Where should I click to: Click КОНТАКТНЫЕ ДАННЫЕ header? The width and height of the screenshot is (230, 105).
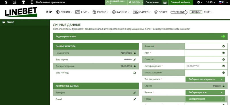click(x=96, y=86)
